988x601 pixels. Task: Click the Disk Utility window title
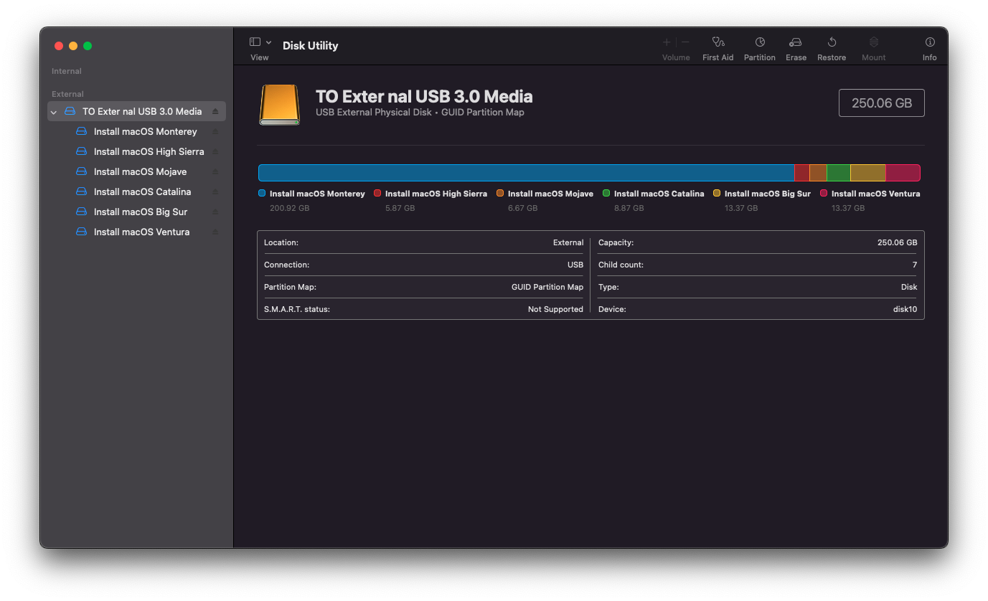click(310, 45)
